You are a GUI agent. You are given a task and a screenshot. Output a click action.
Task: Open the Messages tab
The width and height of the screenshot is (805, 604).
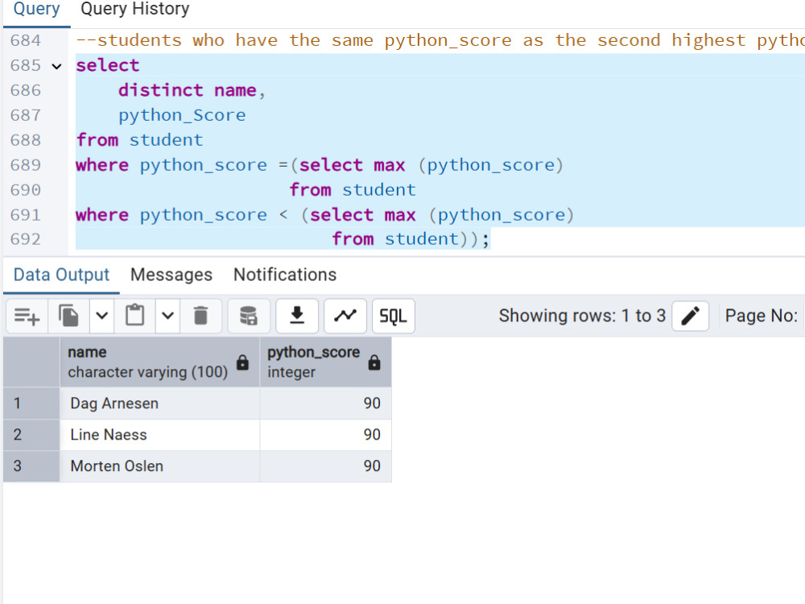point(171,275)
